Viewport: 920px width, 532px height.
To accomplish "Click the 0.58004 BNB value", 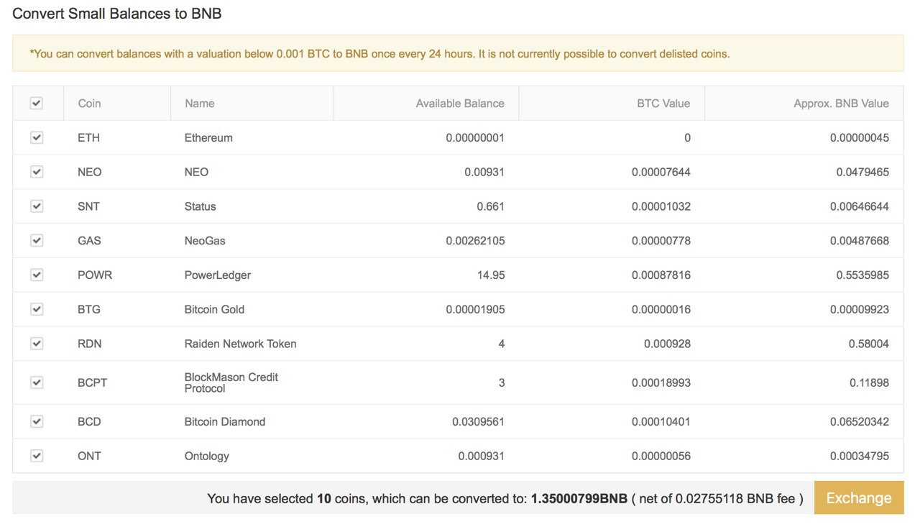I will pos(869,344).
